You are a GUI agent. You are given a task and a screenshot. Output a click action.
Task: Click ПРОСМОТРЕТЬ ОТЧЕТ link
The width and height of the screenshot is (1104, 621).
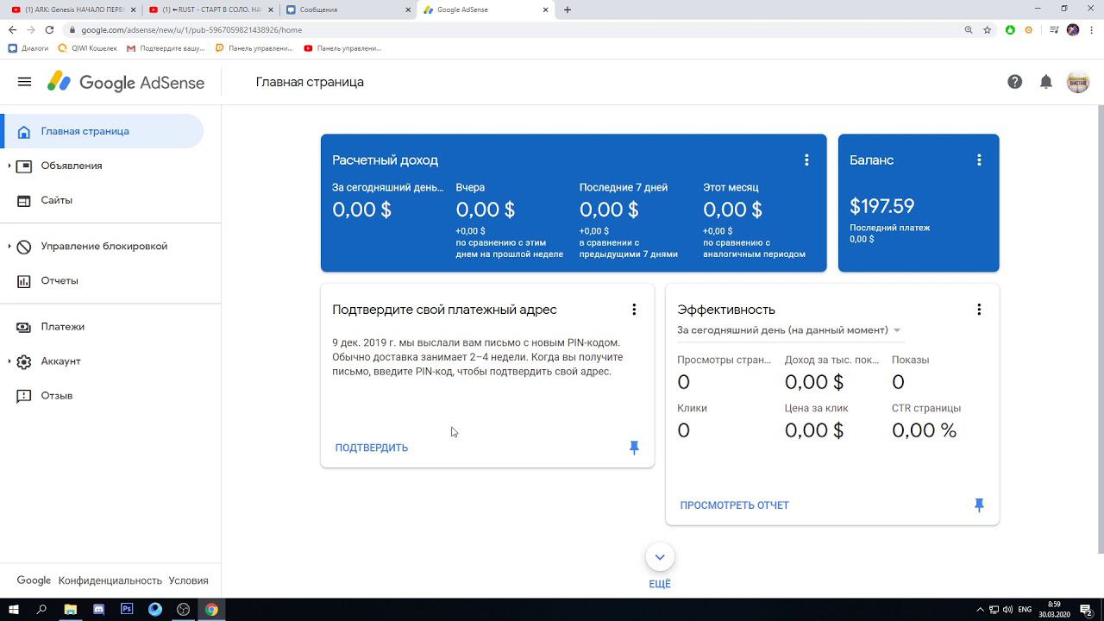click(x=735, y=505)
